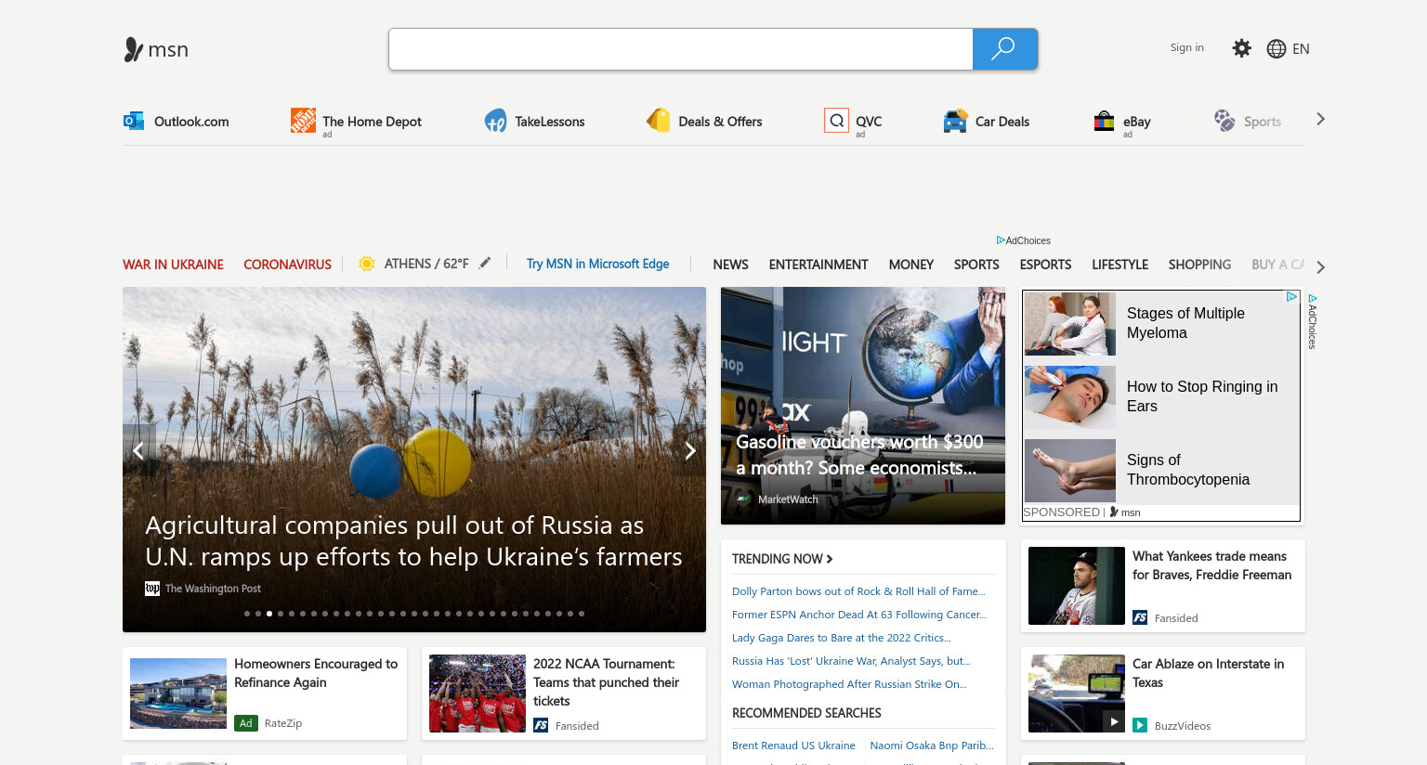Click the globe language icon
The image size is (1427, 765).
[1276, 49]
